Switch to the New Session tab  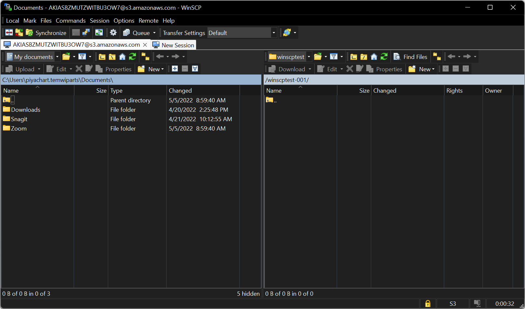[x=173, y=45]
